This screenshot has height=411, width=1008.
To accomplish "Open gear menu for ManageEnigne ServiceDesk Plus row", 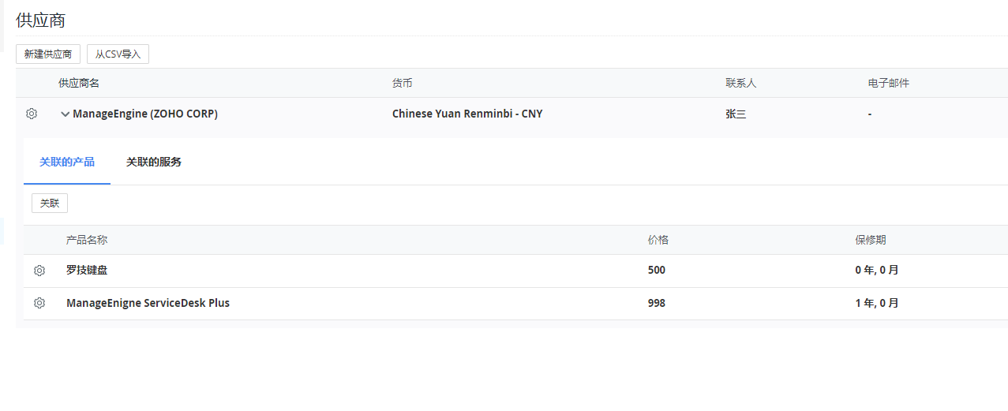I will [x=39, y=303].
